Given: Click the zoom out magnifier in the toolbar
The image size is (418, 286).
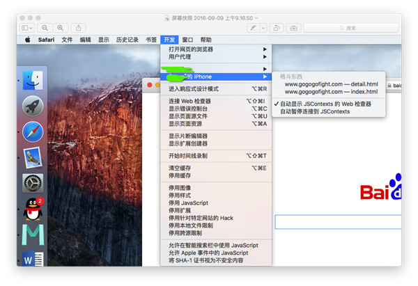Looking at the screenshot, I should point(45,28).
